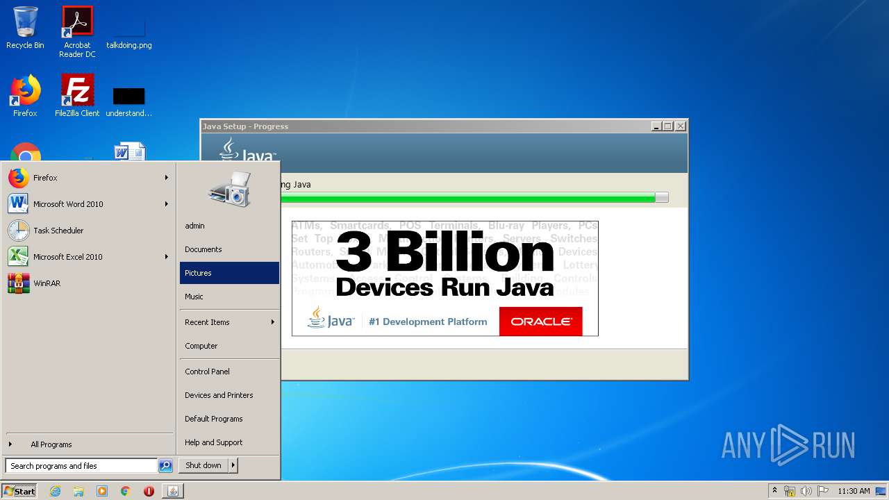The width and height of the screenshot is (889, 500).
Task: Select the Acrobat Reader DC desktop icon
Action: (77, 32)
